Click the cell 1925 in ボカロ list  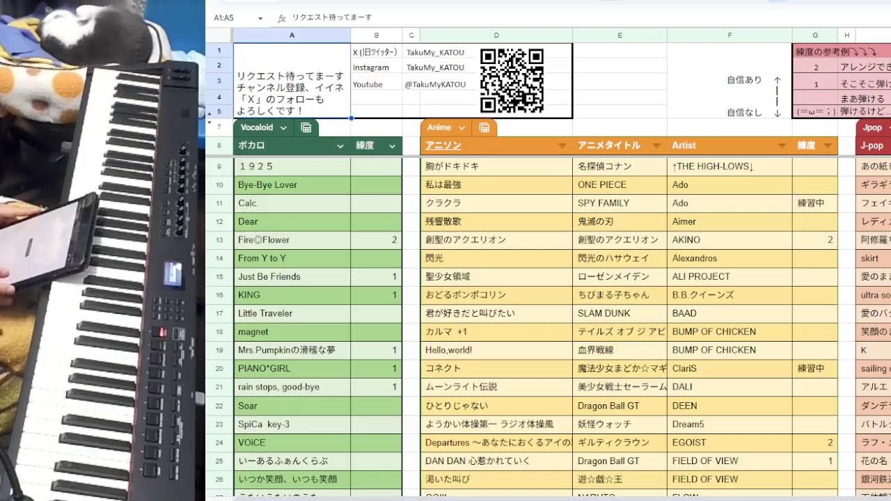[x=292, y=166]
